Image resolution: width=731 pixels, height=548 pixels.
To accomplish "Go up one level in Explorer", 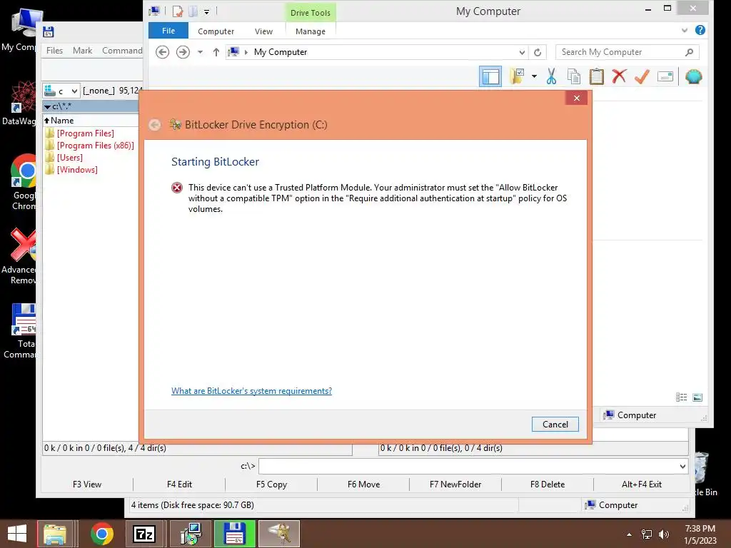I will point(216,51).
